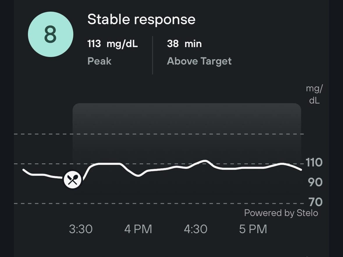Image resolution: width=343 pixels, height=257 pixels.
Task: Click the glucose peak near 4:30
Action: (205, 161)
